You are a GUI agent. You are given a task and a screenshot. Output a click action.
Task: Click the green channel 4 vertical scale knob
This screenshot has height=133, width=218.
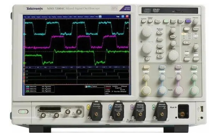click(x=194, y=91)
